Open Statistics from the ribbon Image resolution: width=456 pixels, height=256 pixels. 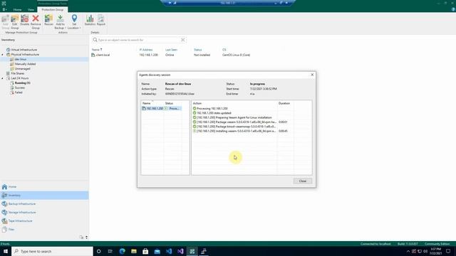click(x=90, y=21)
